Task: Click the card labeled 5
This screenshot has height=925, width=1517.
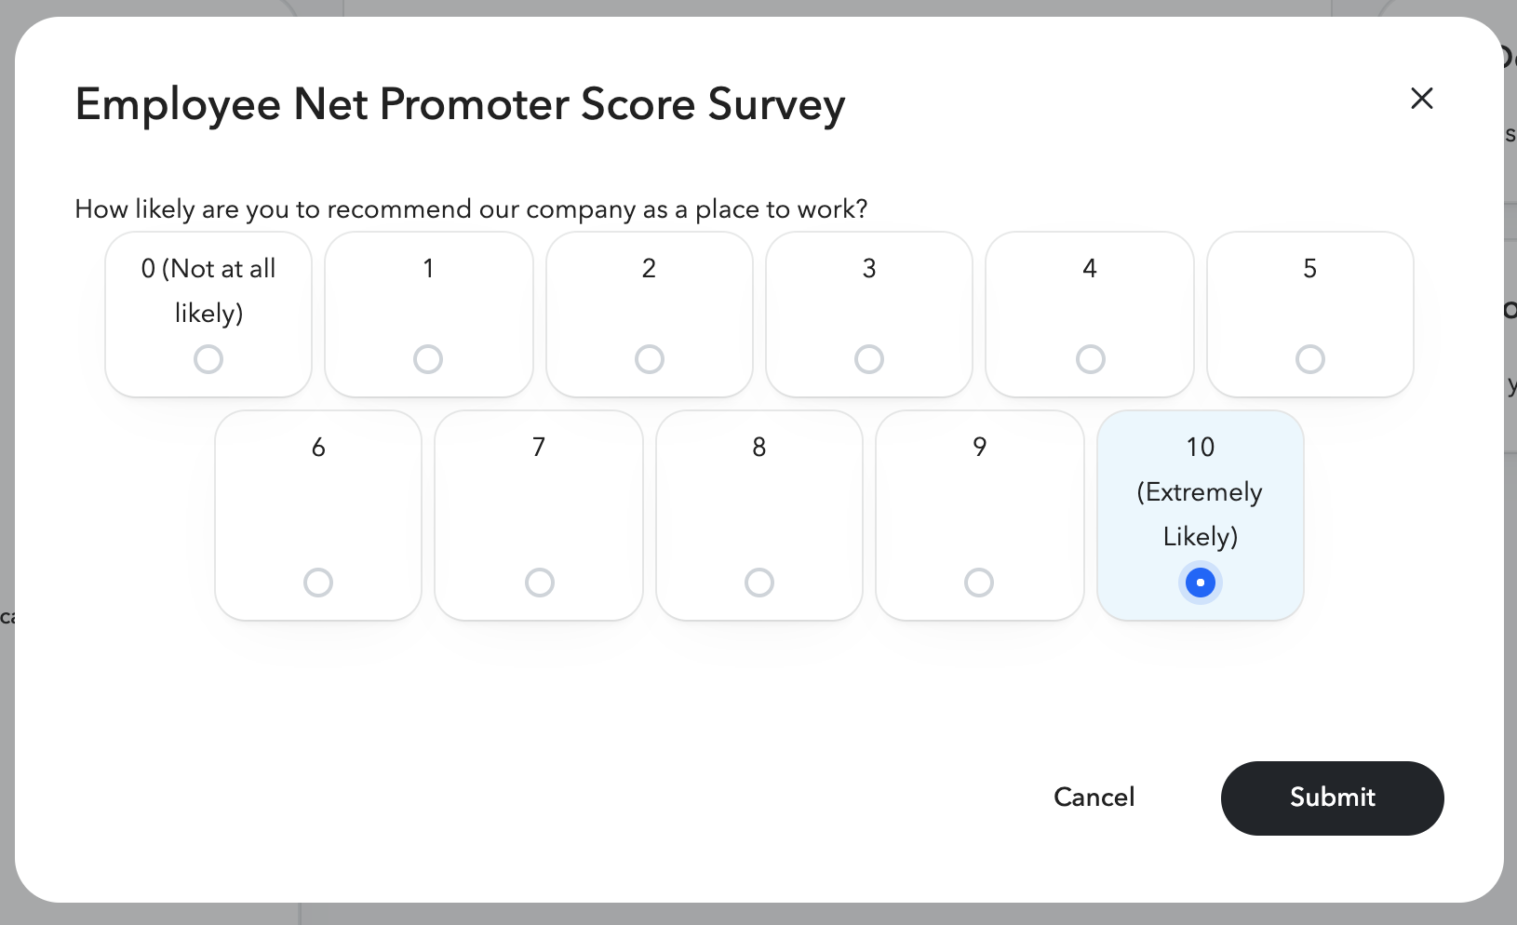Action: (x=1309, y=314)
